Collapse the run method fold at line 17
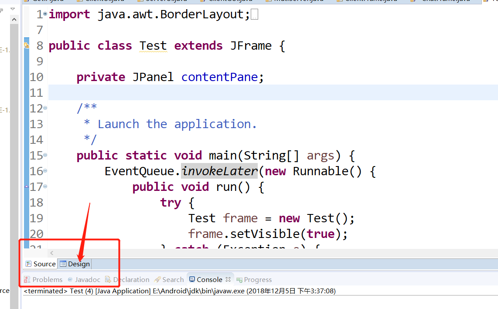Viewport: 498px width, 309px height. tap(45, 186)
